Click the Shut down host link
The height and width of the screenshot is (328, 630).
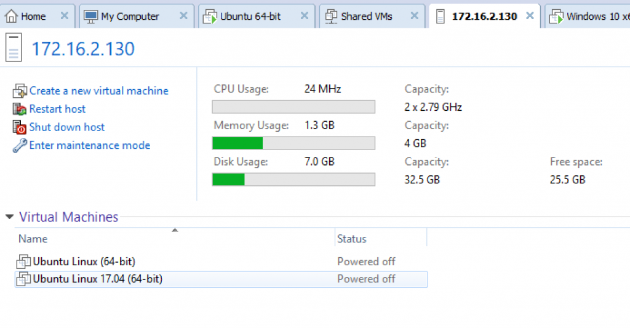click(66, 127)
